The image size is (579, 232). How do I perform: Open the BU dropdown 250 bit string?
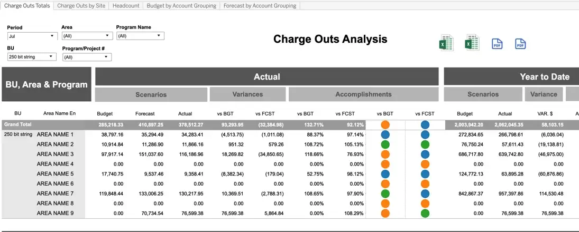coord(32,57)
